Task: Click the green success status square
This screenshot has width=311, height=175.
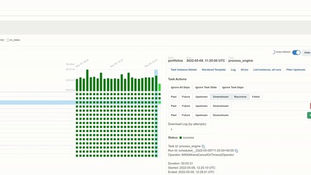Action: tap(180, 138)
